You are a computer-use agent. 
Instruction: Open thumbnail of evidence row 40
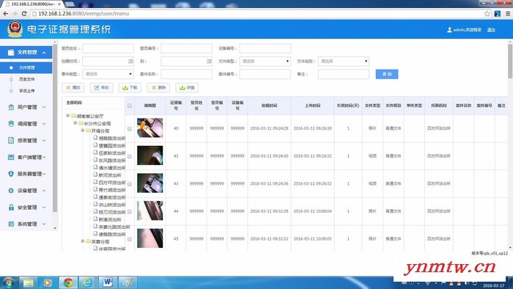(x=150, y=128)
